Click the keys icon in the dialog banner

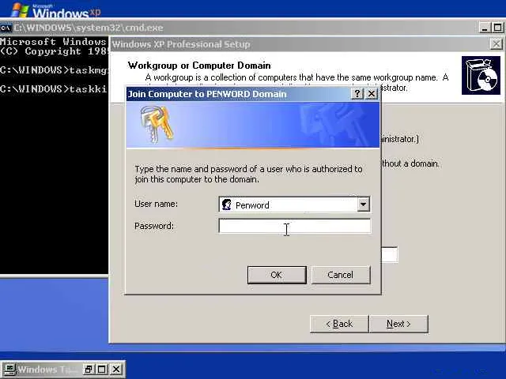coord(157,125)
